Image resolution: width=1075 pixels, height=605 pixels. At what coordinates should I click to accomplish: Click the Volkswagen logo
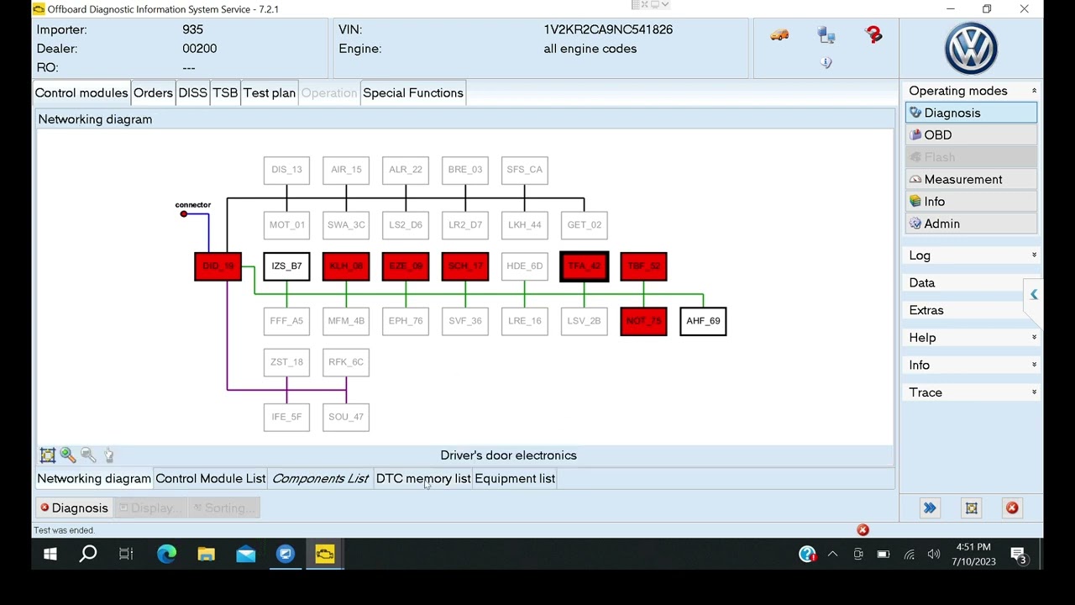pos(971,48)
